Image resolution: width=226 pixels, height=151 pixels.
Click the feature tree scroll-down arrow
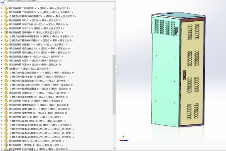[114, 148]
